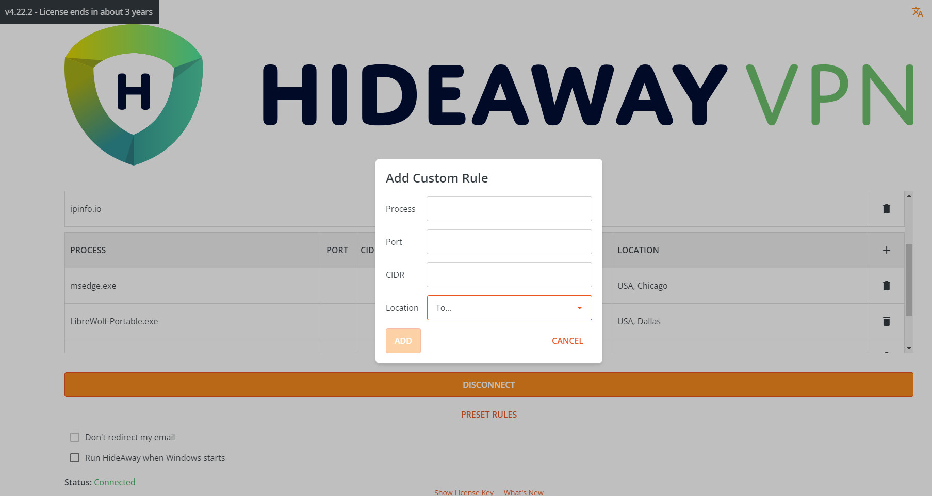932x496 pixels.
Task: Click the PROCESS column header
Action: pyautogui.click(x=193, y=250)
